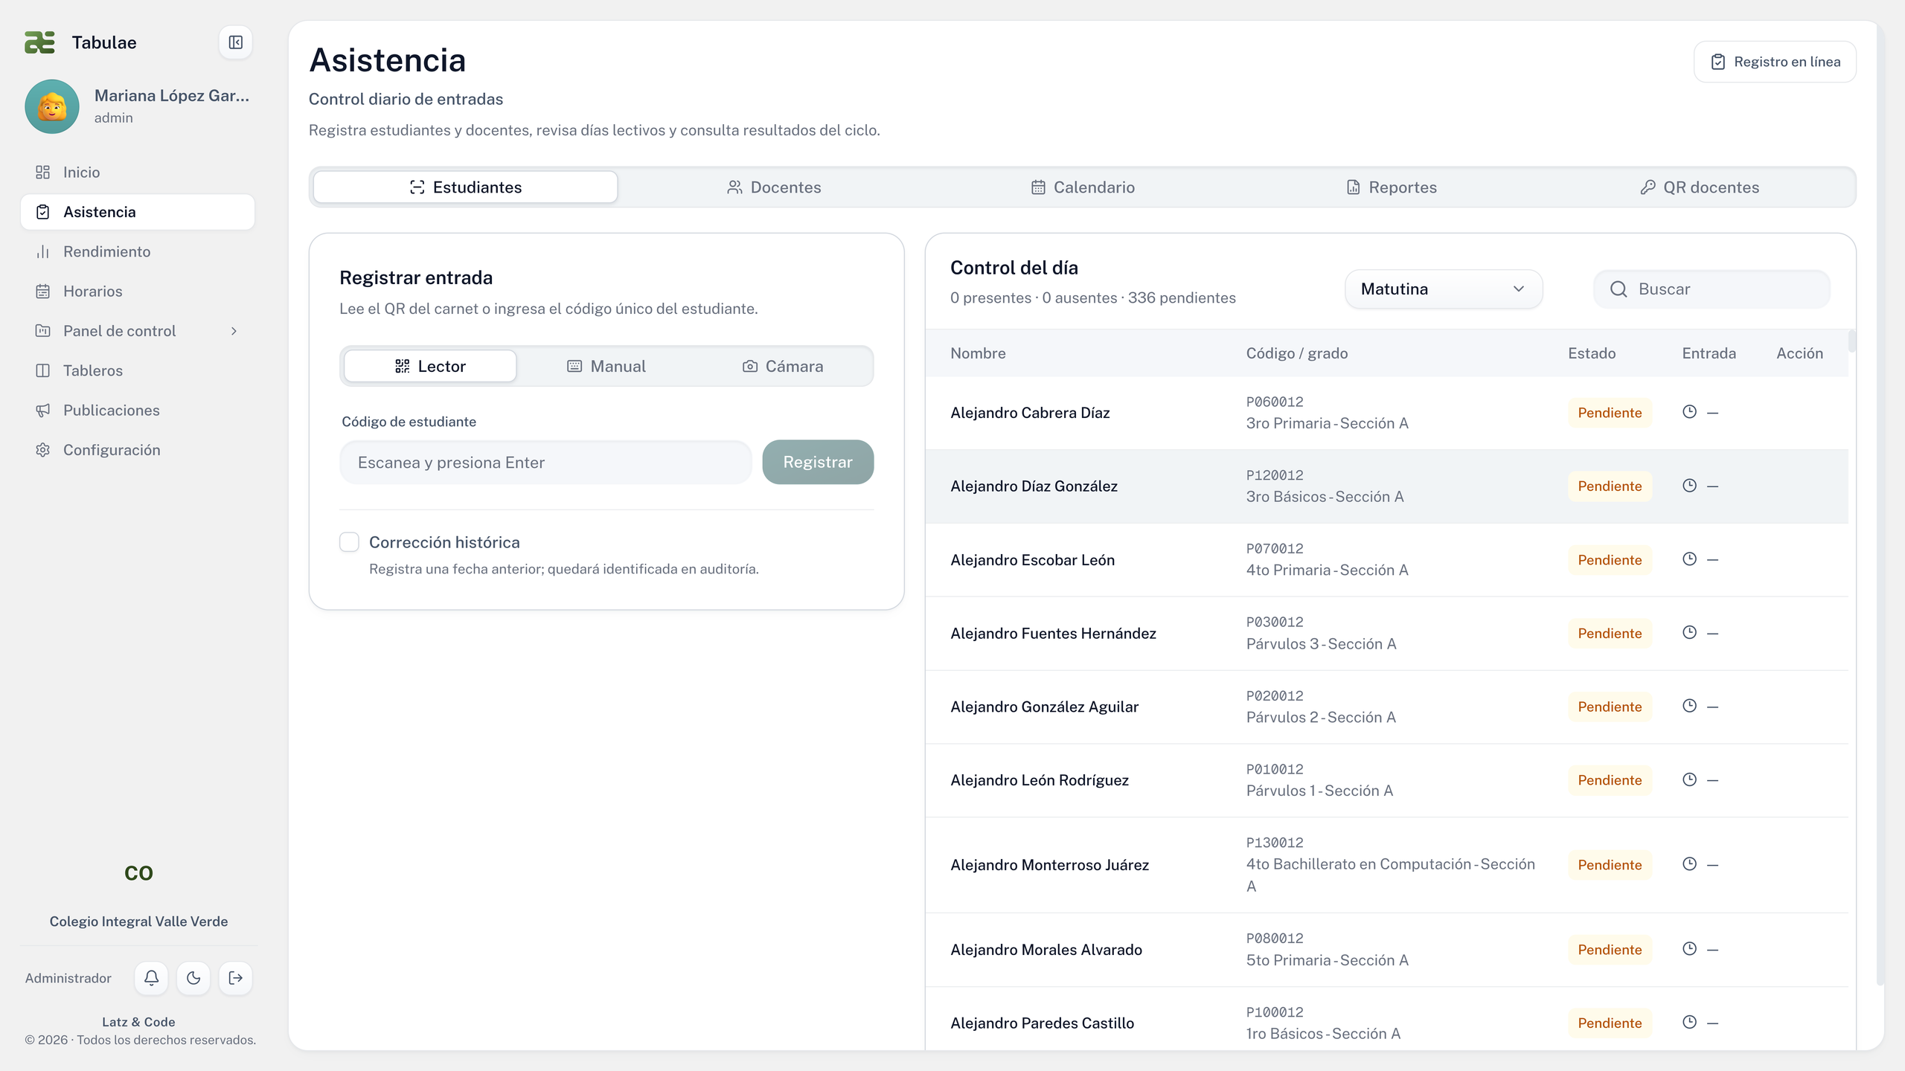Click the Rendimiento bar chart icon
Viewport: 1905px width, 1071px height.
pyautogui.click(x=43, y=251)
